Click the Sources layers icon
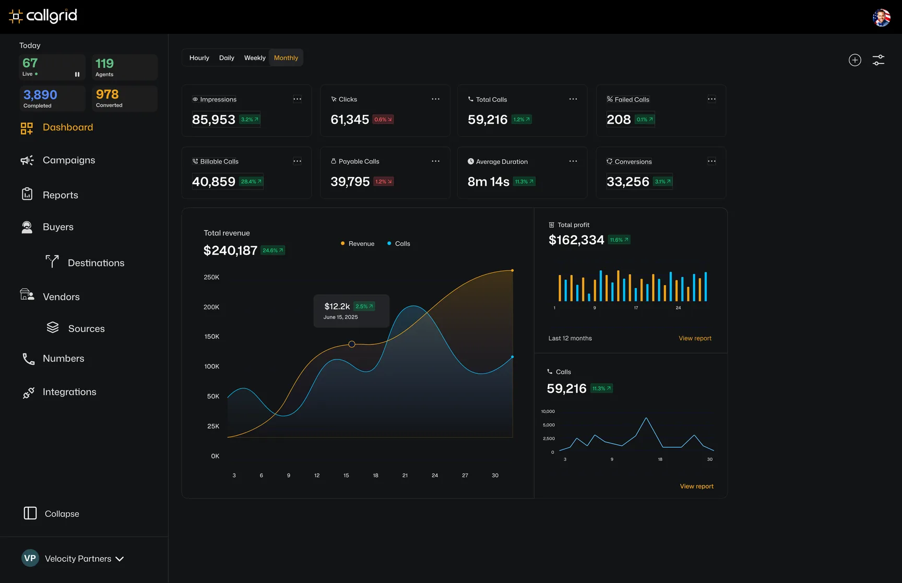This screenshot has height=583, width=902. pos(53,327)
